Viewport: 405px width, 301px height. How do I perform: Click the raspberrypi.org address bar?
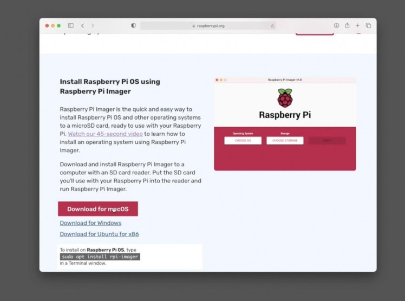(208, 26)
